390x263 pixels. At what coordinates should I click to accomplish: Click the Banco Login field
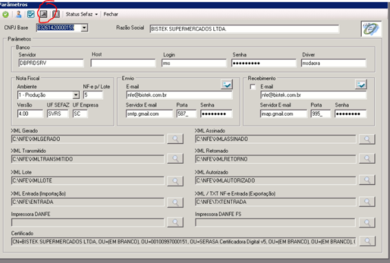[194, 63]
